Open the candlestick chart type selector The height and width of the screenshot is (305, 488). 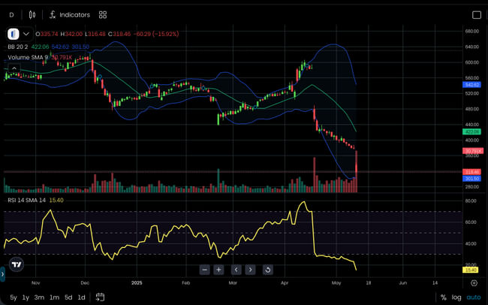point(31,14)
